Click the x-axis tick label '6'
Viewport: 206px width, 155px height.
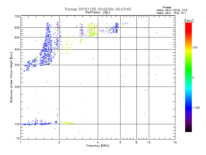coord(120,142)
